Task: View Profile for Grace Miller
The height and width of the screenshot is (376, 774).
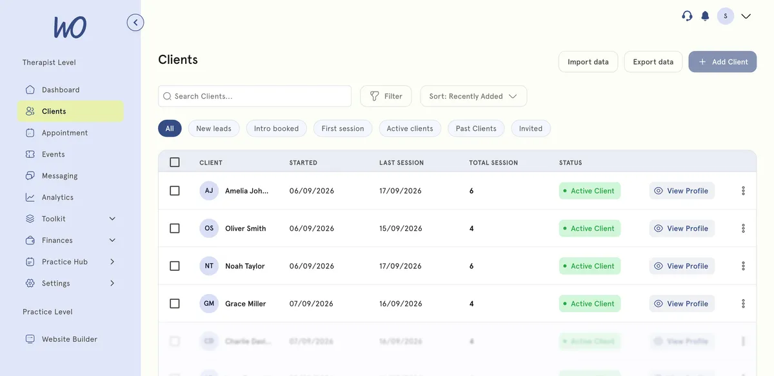Action: 682,304
